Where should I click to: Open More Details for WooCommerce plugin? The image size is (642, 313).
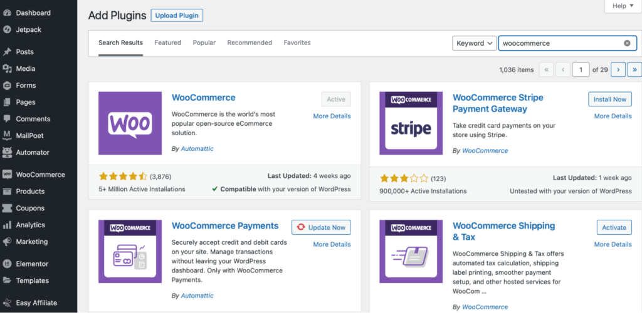pyautogui.click(x=332, y=116)
